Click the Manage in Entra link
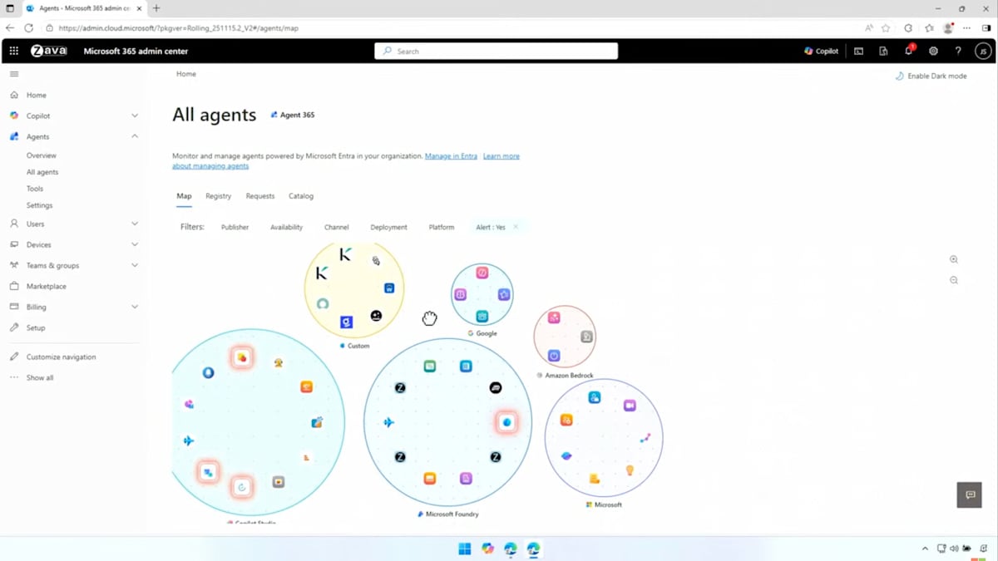The height and width of the screenshot is (561, 998). point(451,156)
